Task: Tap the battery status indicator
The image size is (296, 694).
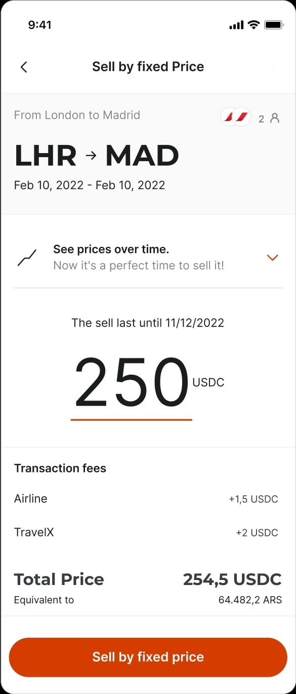Action: 274,24
